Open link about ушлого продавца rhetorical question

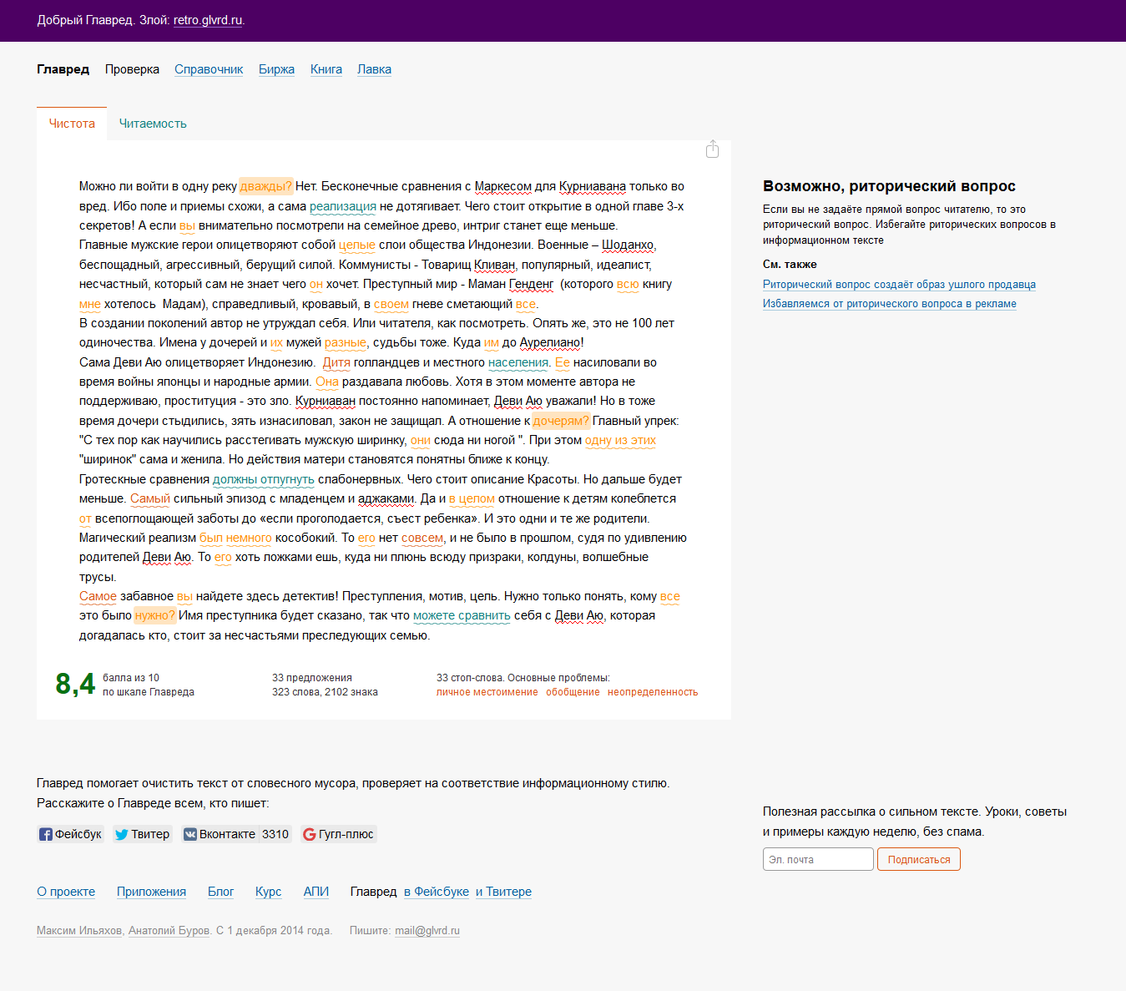point(899,285)
